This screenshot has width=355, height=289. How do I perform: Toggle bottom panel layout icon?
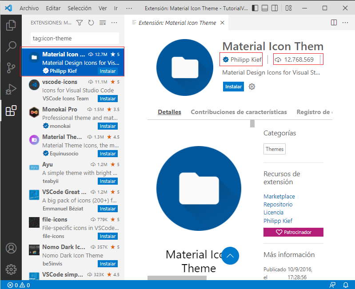(x=265, y=8)
